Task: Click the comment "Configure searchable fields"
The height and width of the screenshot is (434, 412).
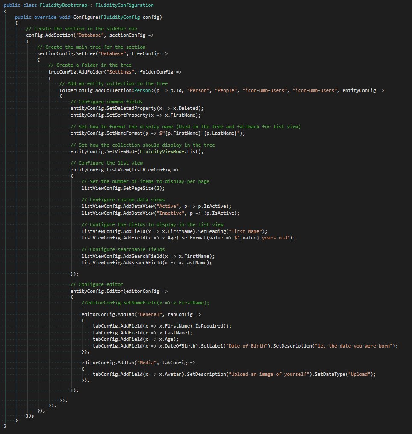Action: pyautogui.click(x=123, y=249)
